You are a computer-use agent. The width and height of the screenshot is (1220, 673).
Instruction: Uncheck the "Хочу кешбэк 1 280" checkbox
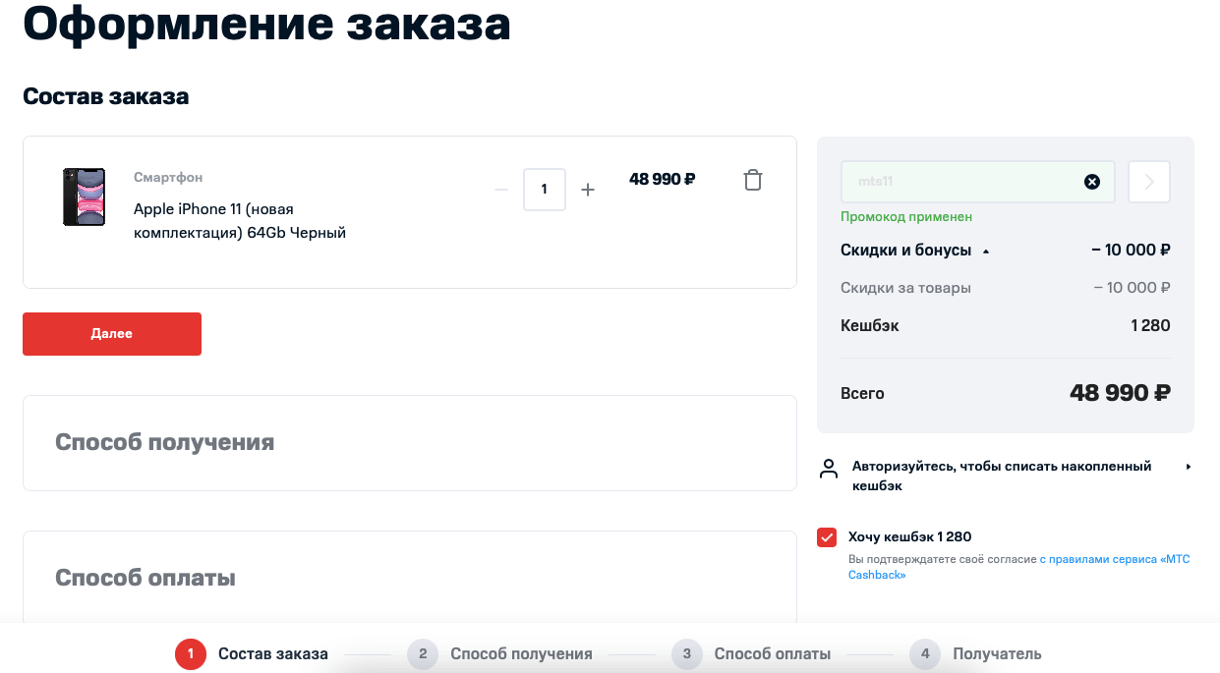pyautogui.click(x=827, y=536)
